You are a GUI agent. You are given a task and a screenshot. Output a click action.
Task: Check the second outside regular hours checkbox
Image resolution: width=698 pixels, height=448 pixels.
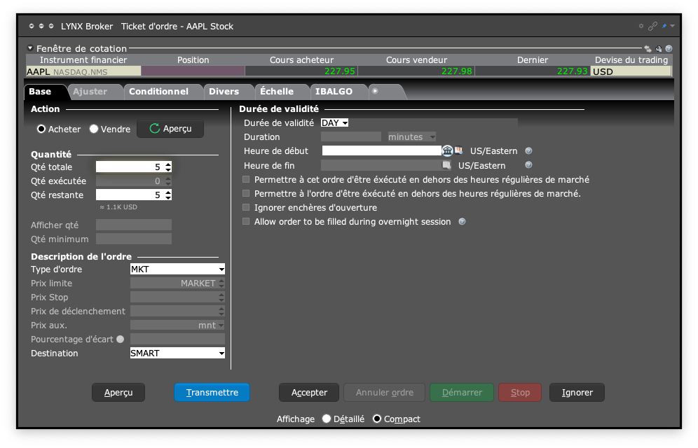pyautogui.click(x=246, y=193)
